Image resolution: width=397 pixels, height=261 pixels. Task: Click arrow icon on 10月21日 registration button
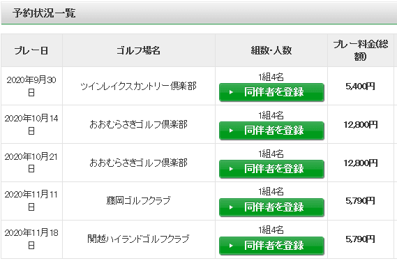coord(231,169)
